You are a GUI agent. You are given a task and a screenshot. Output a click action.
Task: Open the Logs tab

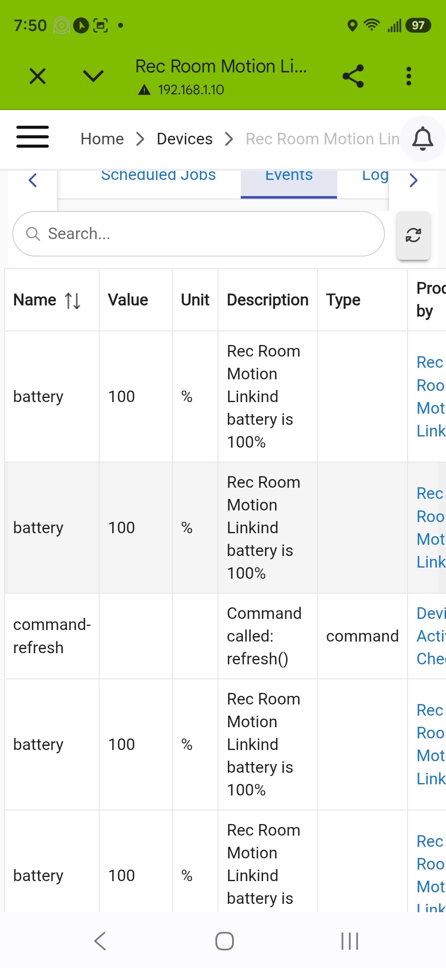coord(375,176)
